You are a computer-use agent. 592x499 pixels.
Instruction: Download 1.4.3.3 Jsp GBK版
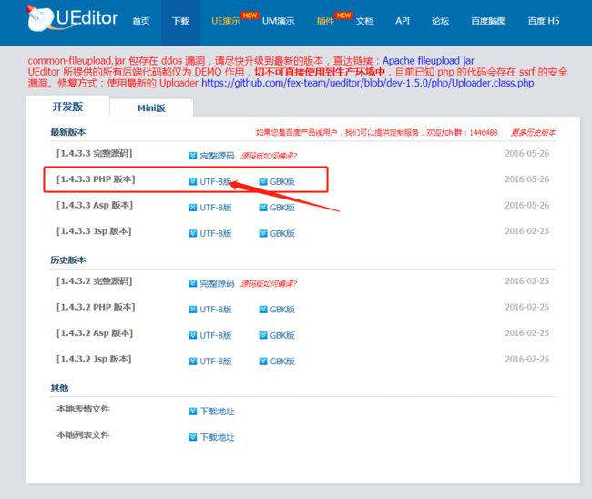(282, 234)
